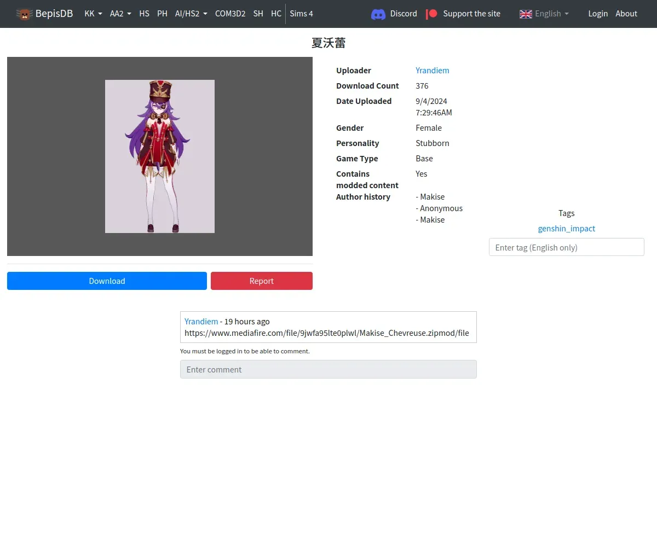Click the Personality value Stubborn
This screenshot has height=547, width=657.
[x=433, y=143]
